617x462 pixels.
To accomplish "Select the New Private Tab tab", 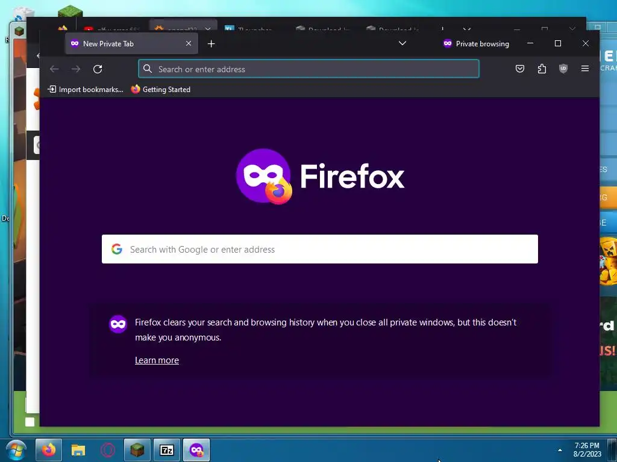I will [132, 43].
